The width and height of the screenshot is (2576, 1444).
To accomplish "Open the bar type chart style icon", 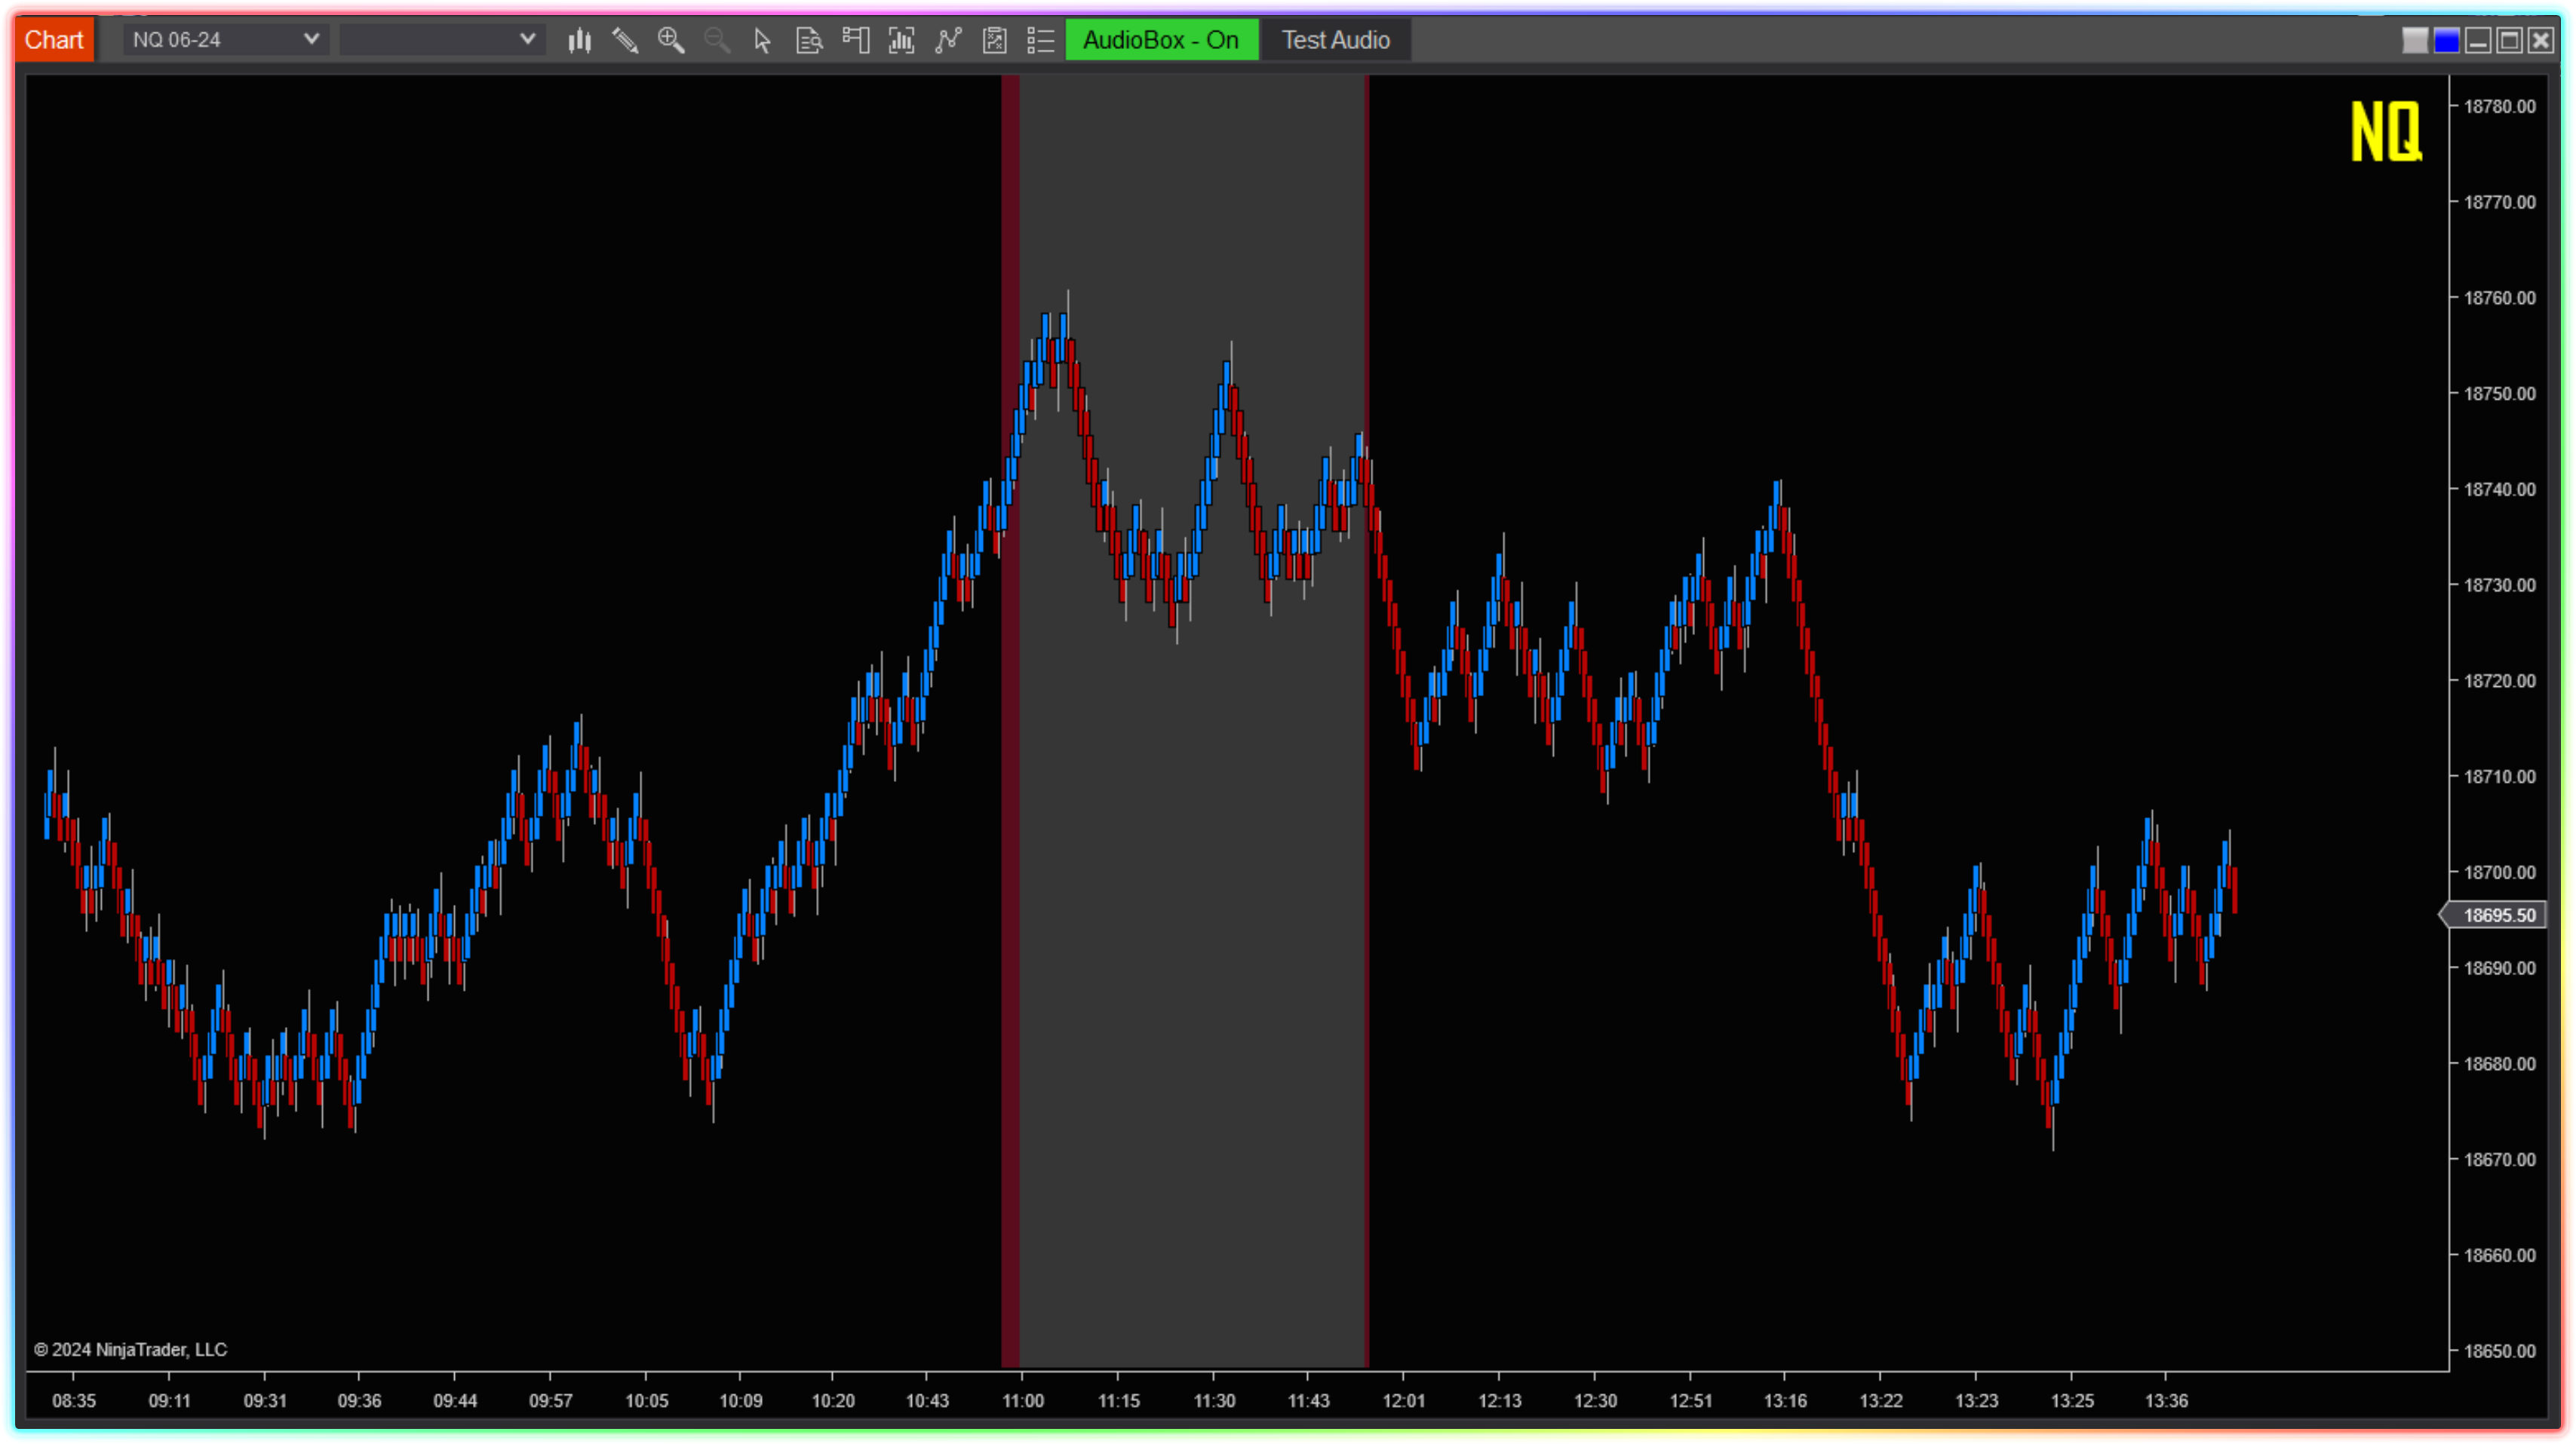I will coord(580,40).
